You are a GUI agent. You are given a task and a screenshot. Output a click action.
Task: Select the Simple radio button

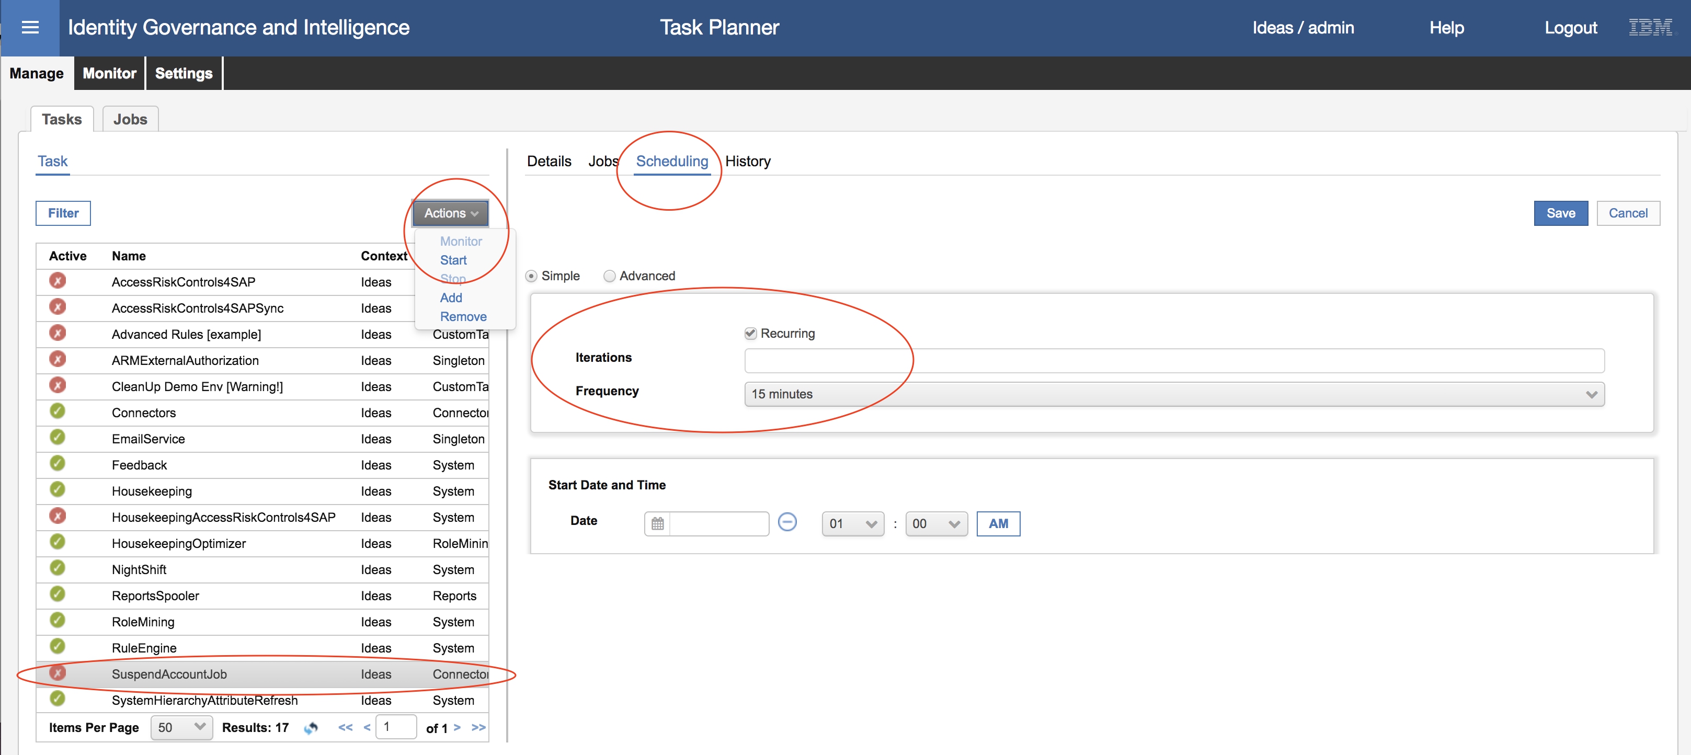(531, 277)
